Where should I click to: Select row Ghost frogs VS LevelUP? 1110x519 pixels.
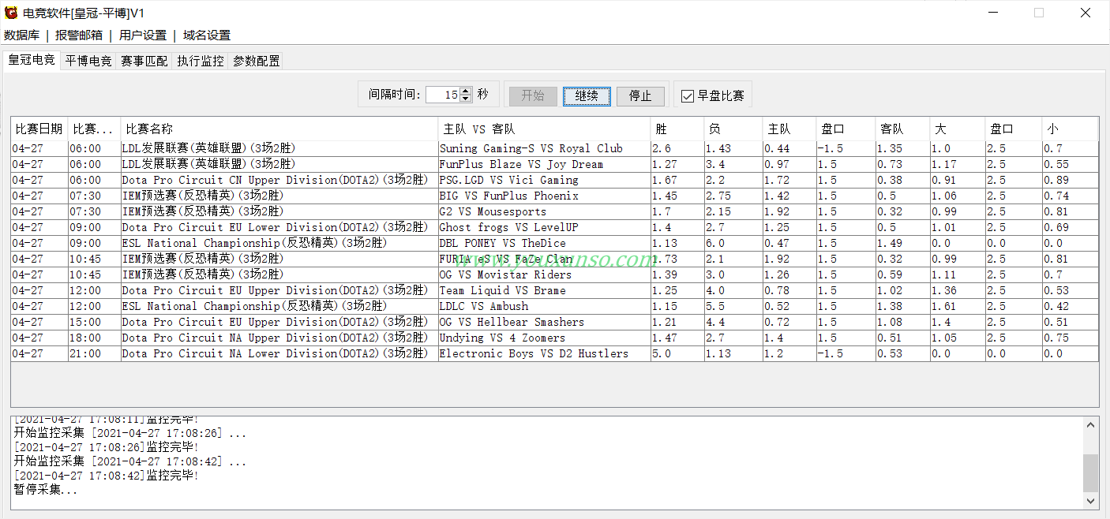pyautogui.click(x=554, y=227)
